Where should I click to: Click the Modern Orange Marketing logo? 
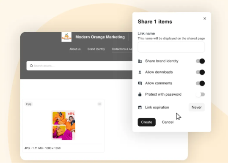66,37
